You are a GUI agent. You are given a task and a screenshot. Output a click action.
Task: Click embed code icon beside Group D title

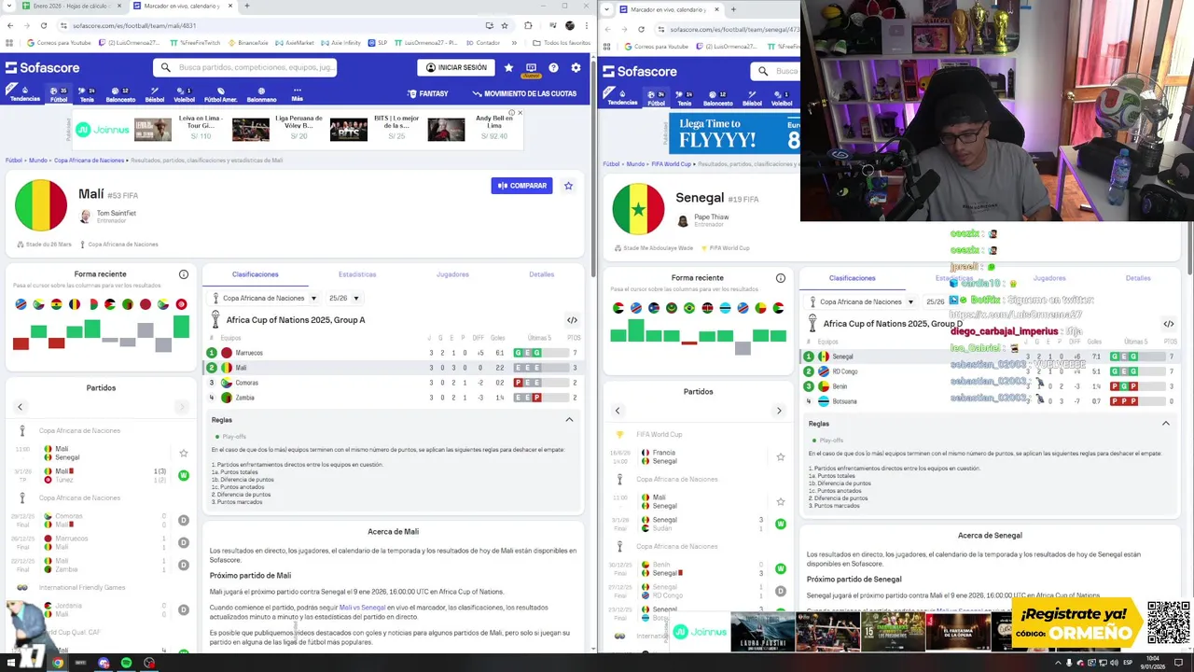tap(1169, 324)
